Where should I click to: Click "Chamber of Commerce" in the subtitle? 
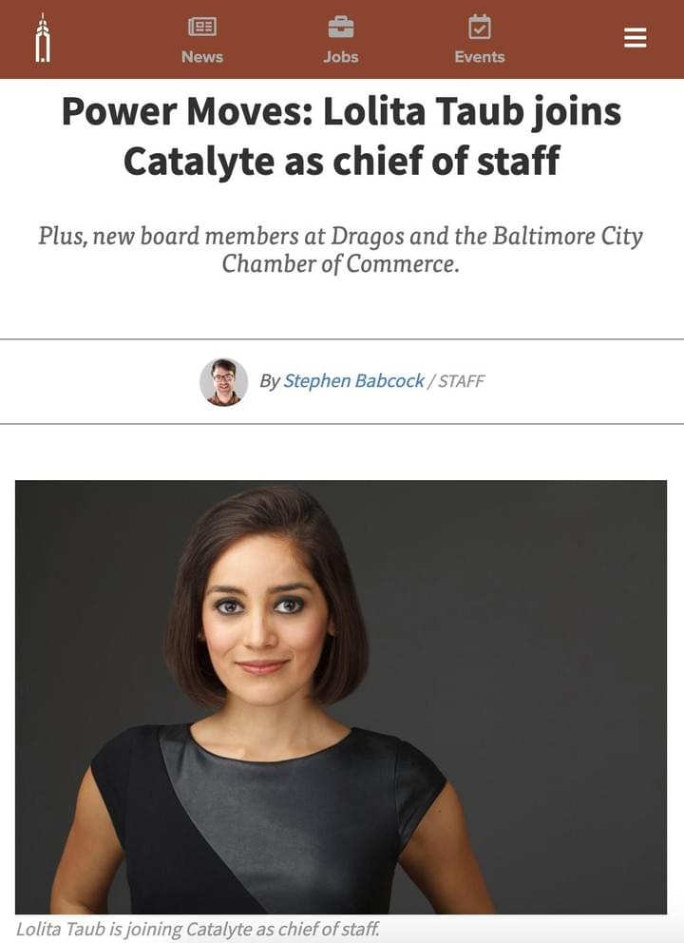[x=340, y=263]
